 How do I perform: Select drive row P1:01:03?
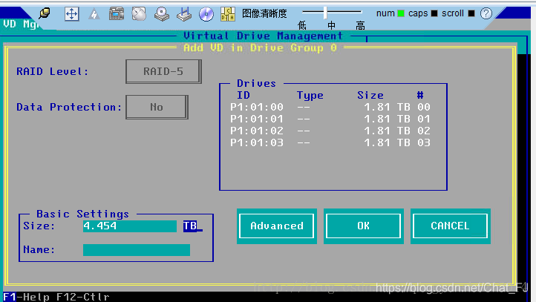(330, 142)
